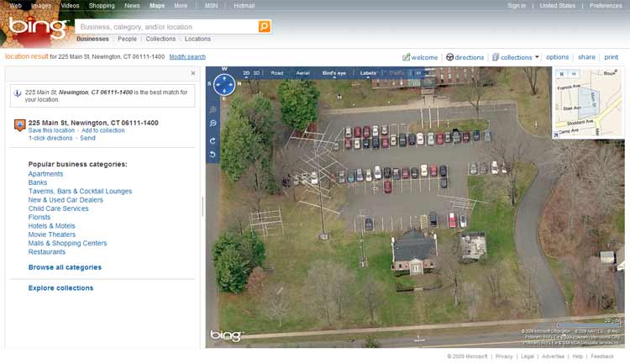Open the Maps tab in top navigation
Image resolution: width=630 pixels, height=364 pixels.
coord(157,5)
